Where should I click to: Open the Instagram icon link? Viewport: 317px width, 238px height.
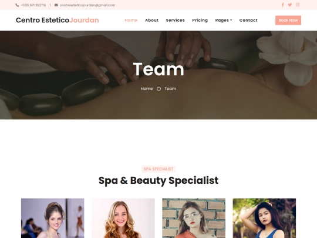point(298,5)
